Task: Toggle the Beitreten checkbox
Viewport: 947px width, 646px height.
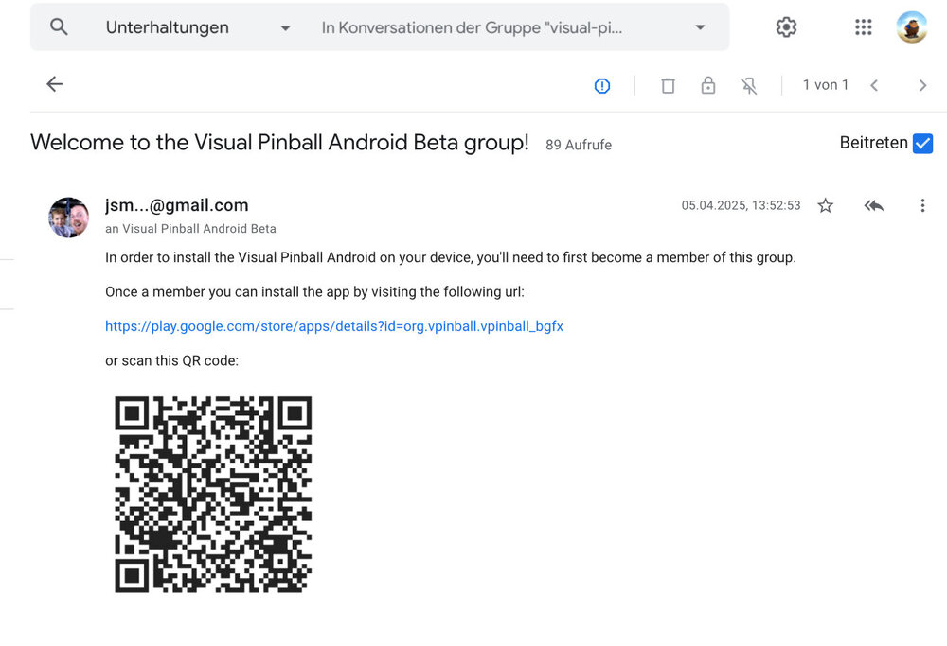Action: 922,144
